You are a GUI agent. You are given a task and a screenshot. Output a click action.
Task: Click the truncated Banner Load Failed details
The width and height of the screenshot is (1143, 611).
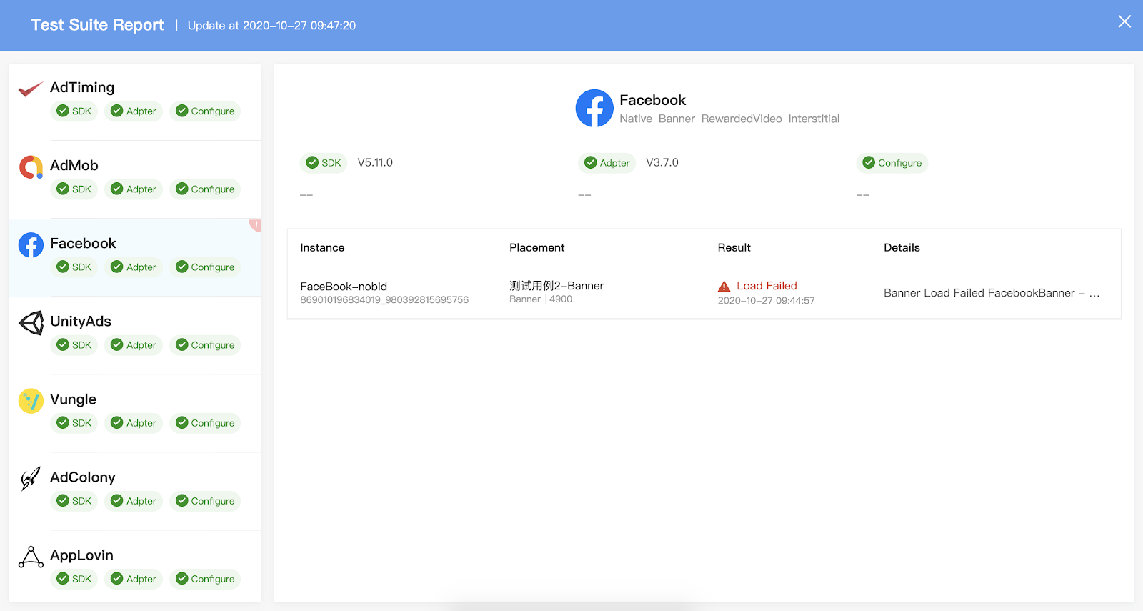[992, 293]
